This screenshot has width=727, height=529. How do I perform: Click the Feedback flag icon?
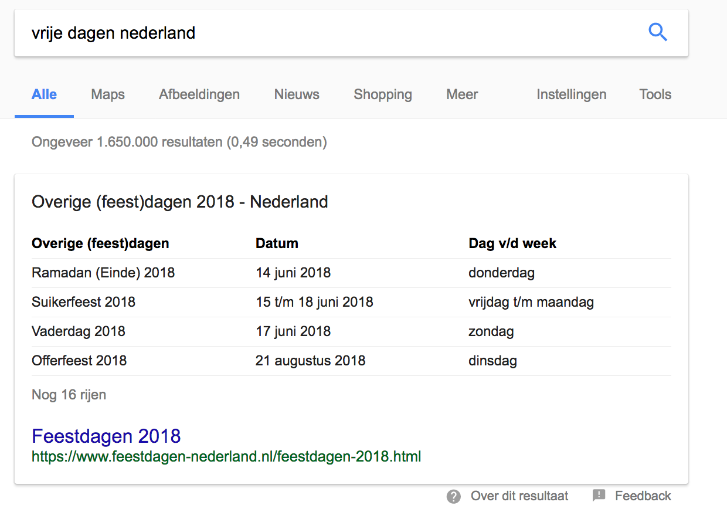(x=599, y=496)
